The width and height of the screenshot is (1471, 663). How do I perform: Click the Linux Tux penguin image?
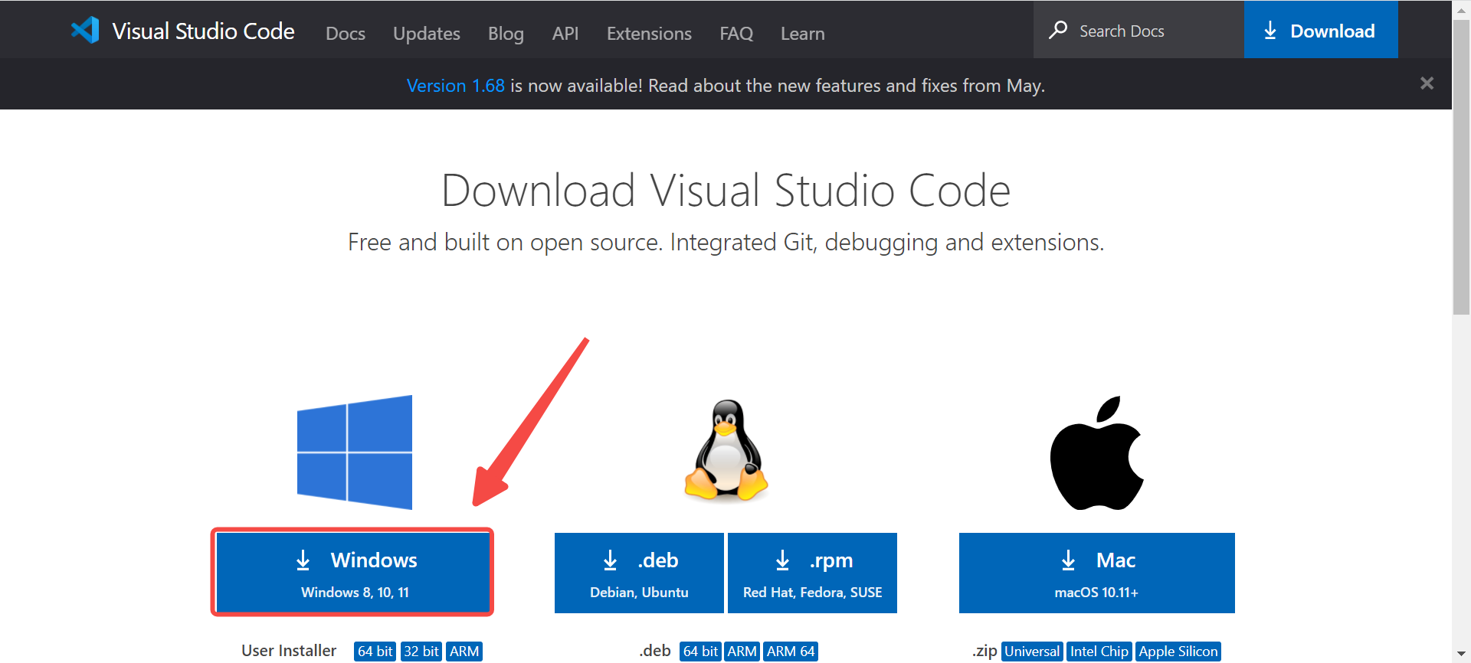pos(726,450)
